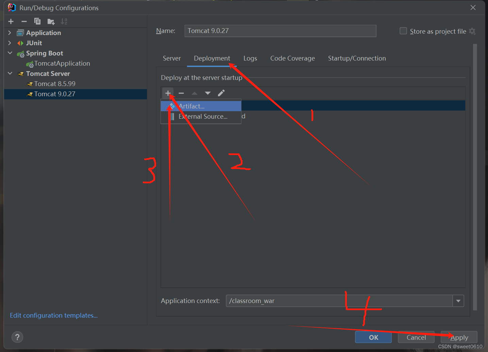Screen dimensions: 488x352
Task: Expand the Application tree node
Action: [x=10, y=33]
